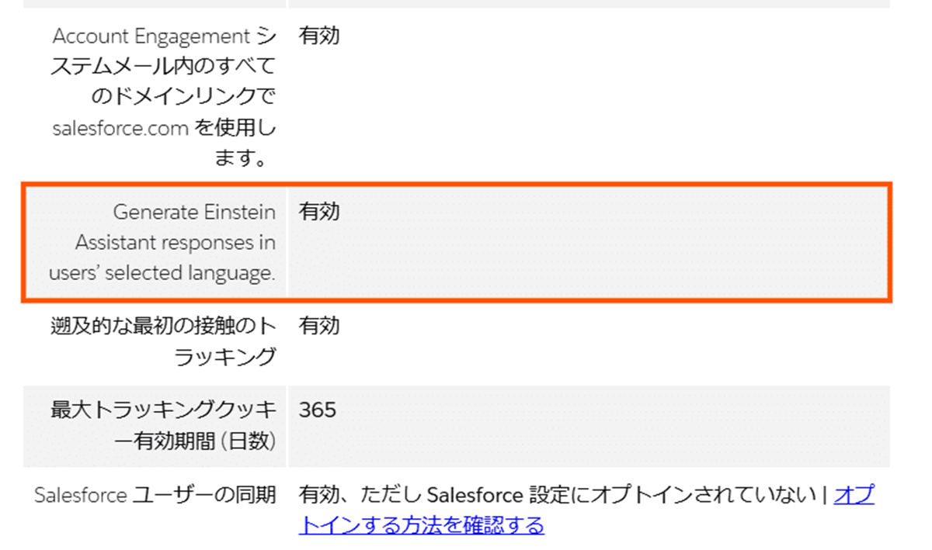Click the salesforce.com text in first label

(x=120, y=129)
